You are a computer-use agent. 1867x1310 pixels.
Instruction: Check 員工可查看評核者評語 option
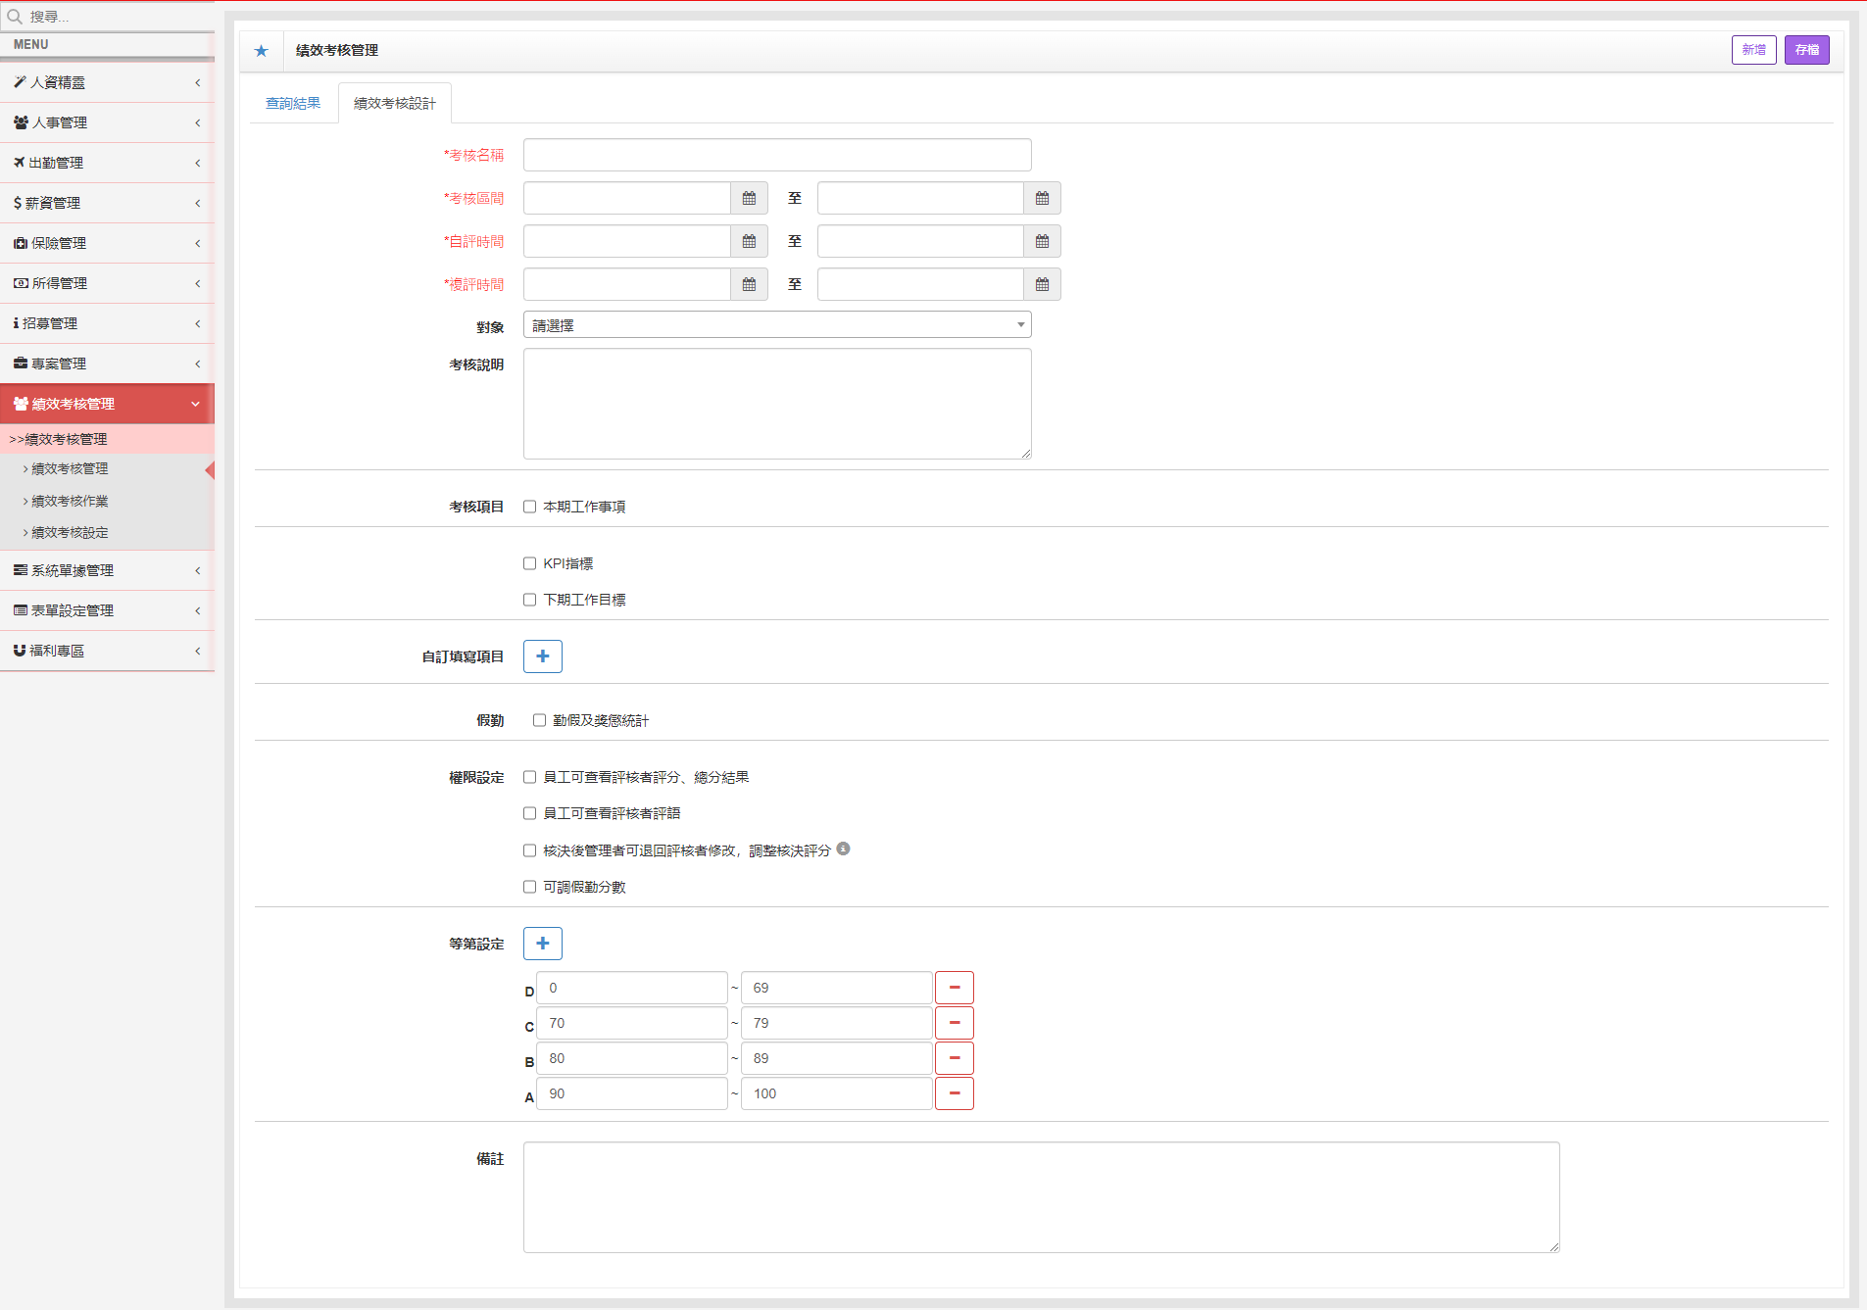(x=530, y=813)
